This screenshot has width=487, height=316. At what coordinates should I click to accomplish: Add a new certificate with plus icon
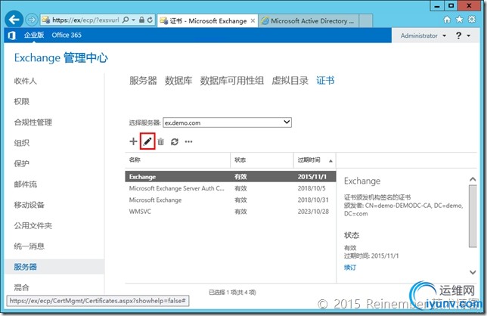pos(133,141)
